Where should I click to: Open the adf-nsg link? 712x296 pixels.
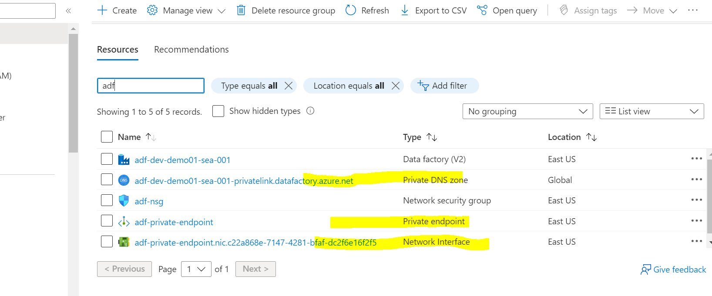pos(149,201)
